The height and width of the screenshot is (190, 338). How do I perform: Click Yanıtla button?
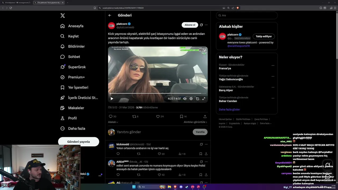pyautogui.click(x=200, y=132)
